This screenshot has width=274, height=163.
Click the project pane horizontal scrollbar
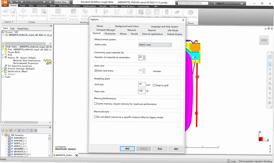tap(26, 43)
